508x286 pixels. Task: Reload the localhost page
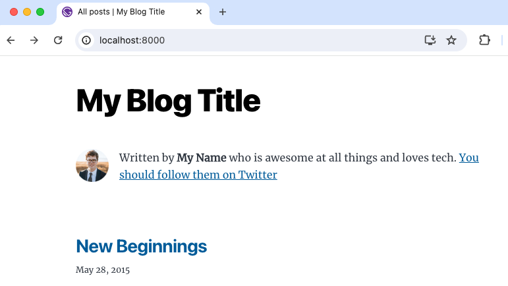(58, 40)
